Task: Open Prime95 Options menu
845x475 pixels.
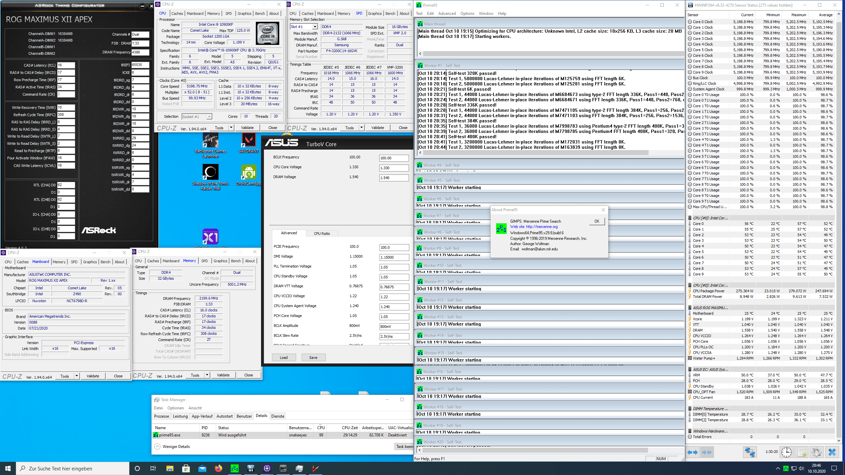Action: 467,14
